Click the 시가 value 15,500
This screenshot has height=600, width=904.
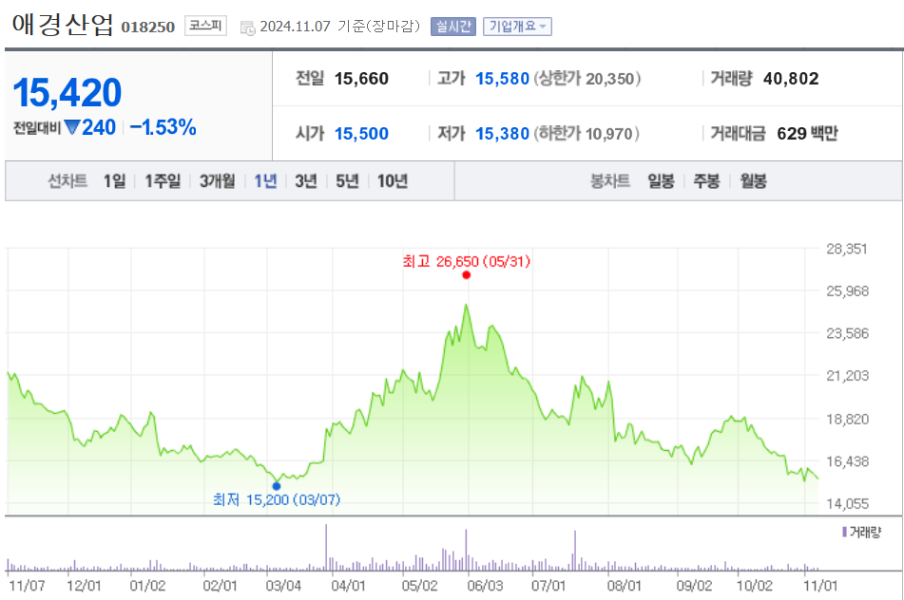361,134
